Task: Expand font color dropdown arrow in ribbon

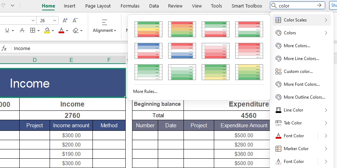Action: point(67,31)
